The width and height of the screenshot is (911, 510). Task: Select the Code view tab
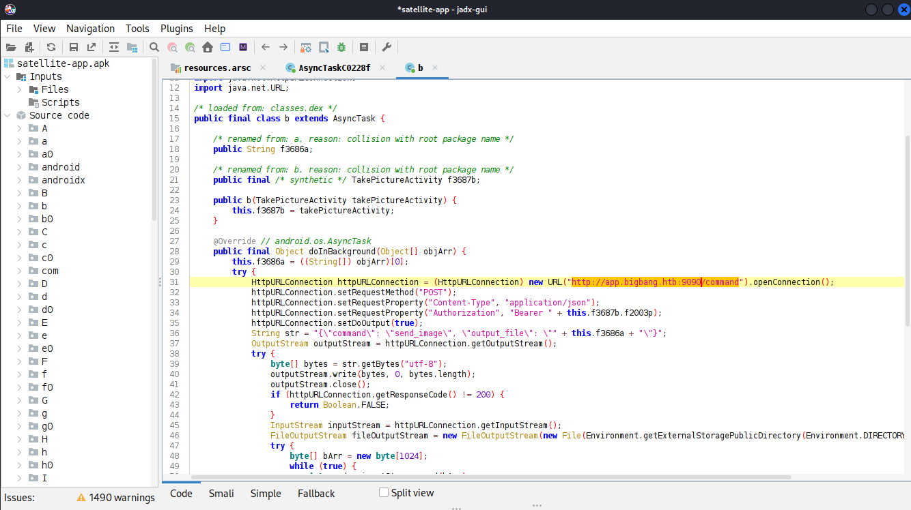(181, 494)
